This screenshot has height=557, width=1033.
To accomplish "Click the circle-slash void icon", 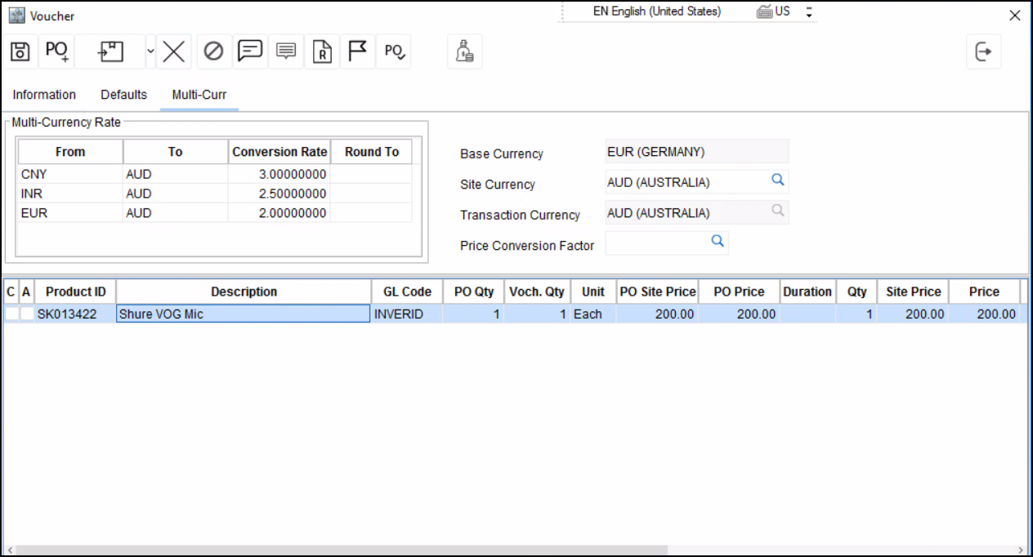I will click(x=213, y=51).
